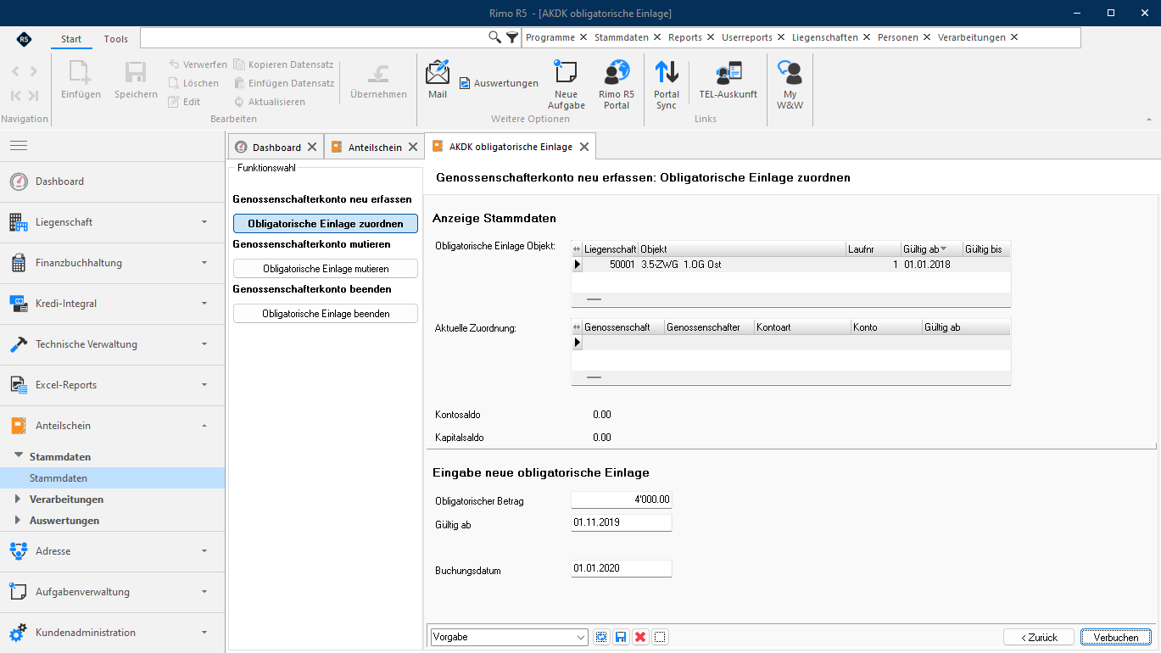1161x653 pixels.
Task: Toggle the hamburger sidebar menu
Action: pyautogui.click(x=19, y=146)
